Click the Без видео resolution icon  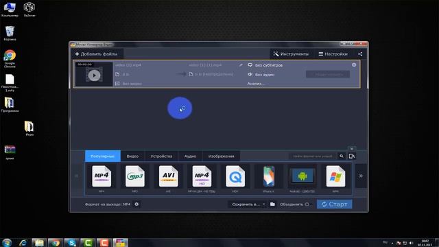point(117,84)
